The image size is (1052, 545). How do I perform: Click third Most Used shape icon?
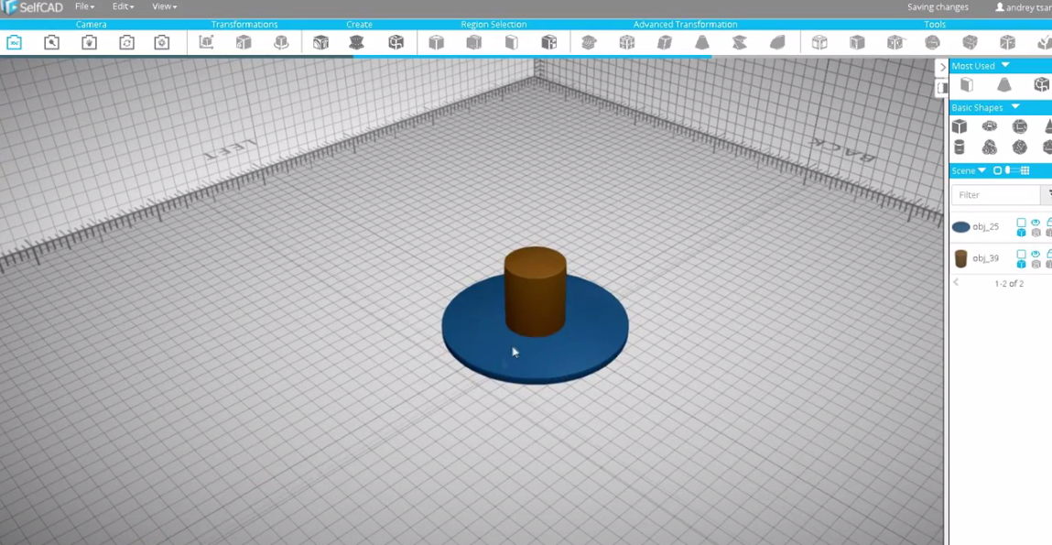1041,84
